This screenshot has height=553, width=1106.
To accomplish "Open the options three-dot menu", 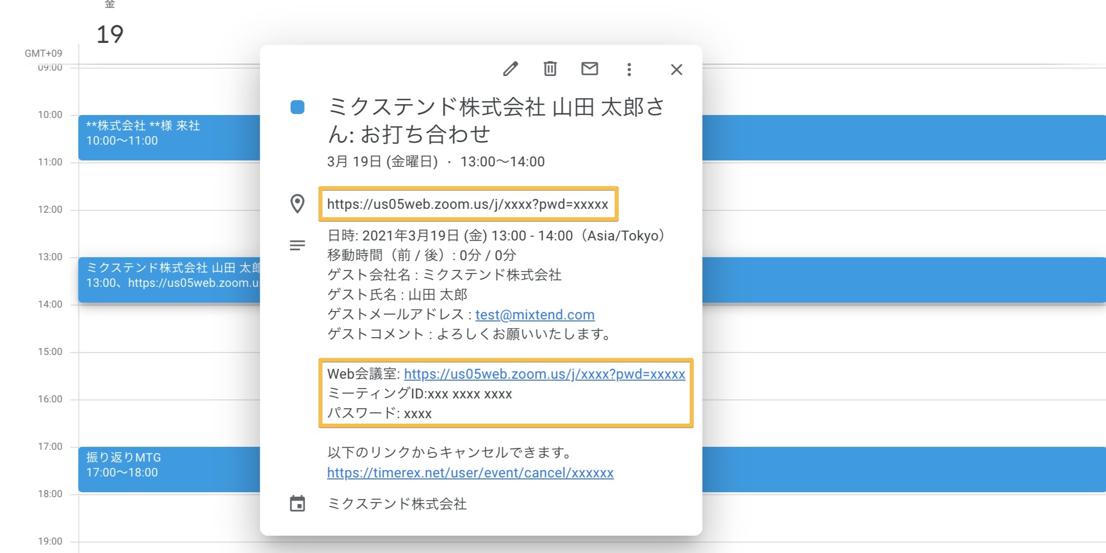I will [629, 69].
